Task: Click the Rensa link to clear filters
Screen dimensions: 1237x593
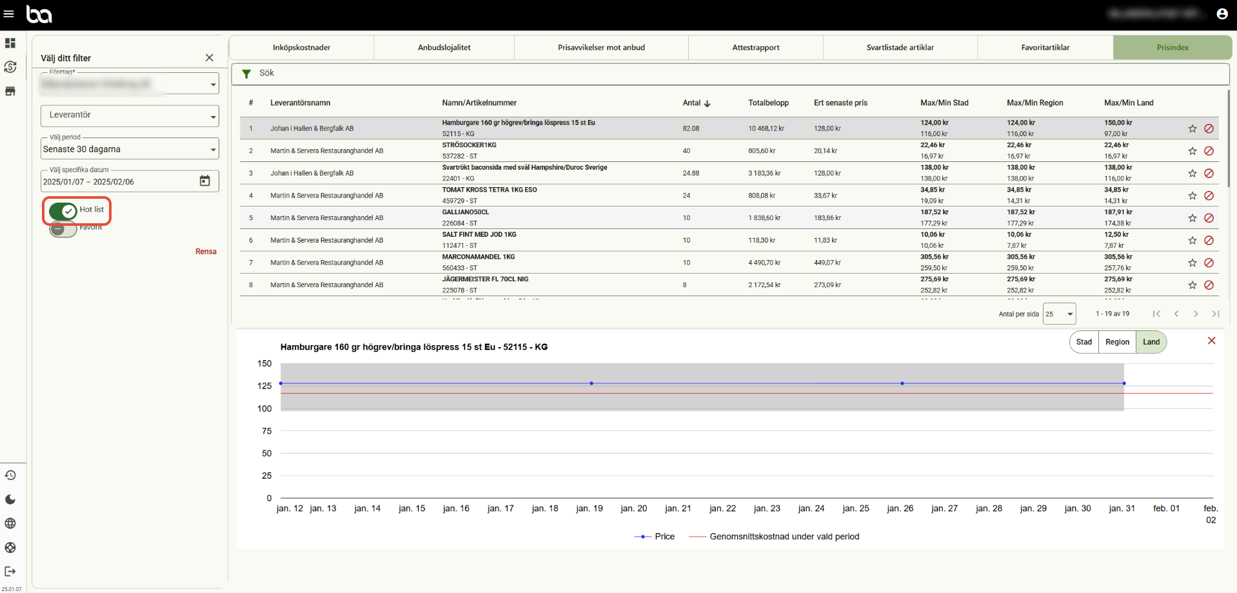Action: click(x=206, y=252)
